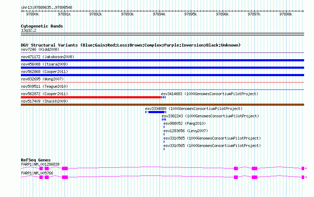Click the 97897k ruler label
The width and height of the screenshot is (314, 197).
tap(254, 14)
